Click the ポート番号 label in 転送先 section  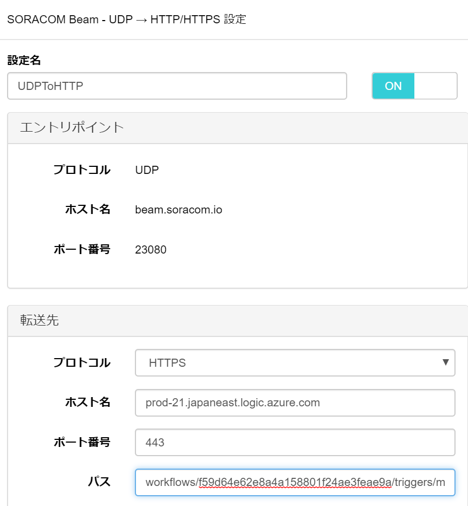[x=82, y=443]
